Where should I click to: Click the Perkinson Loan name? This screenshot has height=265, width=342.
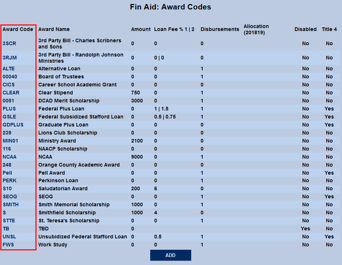coord(58,180)
